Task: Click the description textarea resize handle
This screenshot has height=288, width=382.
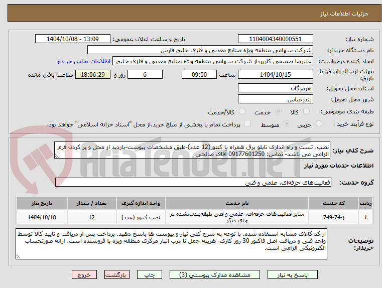Action: click(x=57, y=156)
